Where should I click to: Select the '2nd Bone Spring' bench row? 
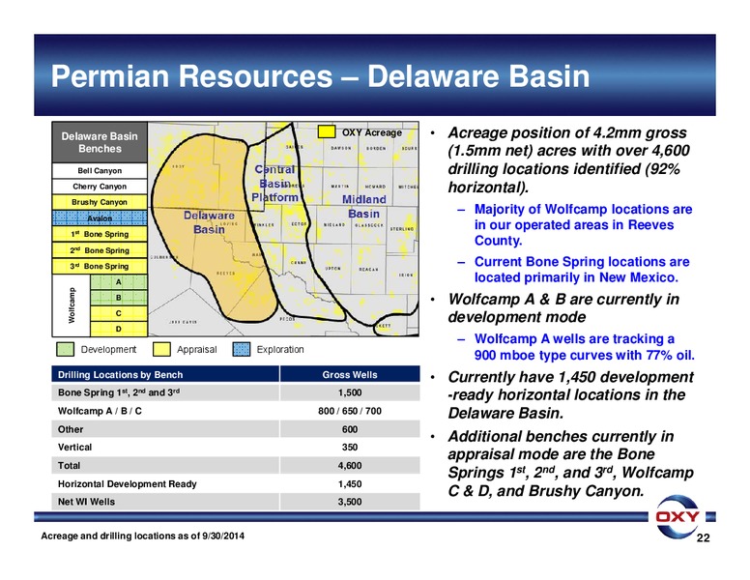(x=100, y=250)
